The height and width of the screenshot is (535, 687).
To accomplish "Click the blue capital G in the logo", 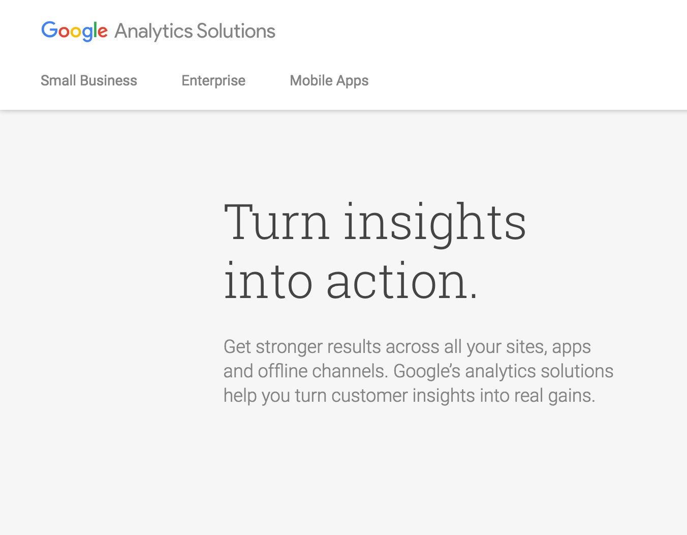I will click(49, 30).
